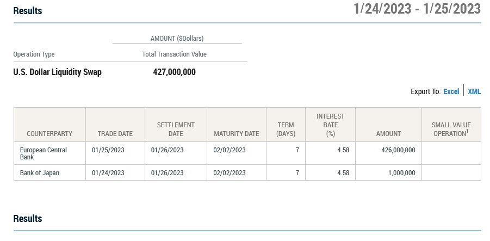Click the Interest Rate (%) column header
This screenshot has height=241, width=490.
coord(330,125)
